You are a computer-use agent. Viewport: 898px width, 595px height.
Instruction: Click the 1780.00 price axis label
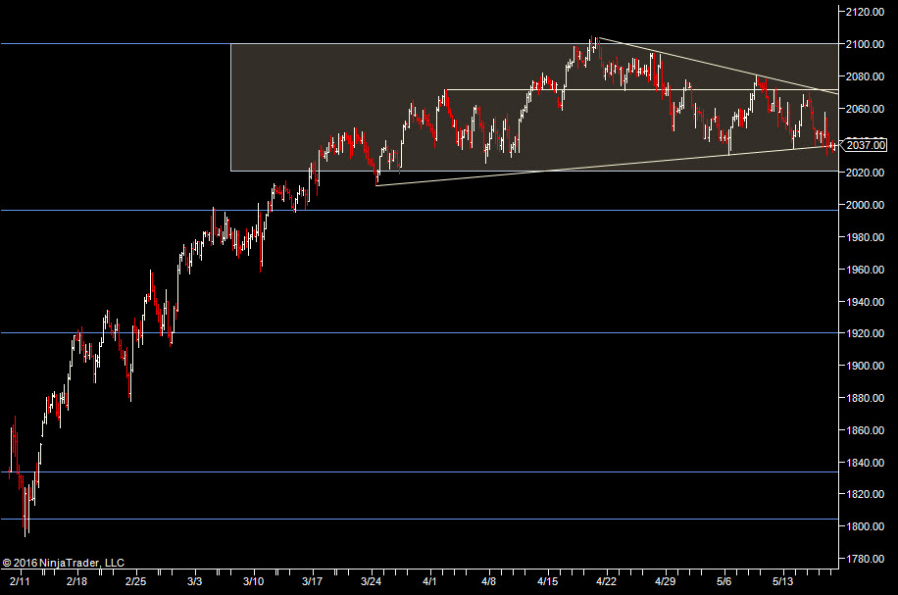[x=865, y=559]
